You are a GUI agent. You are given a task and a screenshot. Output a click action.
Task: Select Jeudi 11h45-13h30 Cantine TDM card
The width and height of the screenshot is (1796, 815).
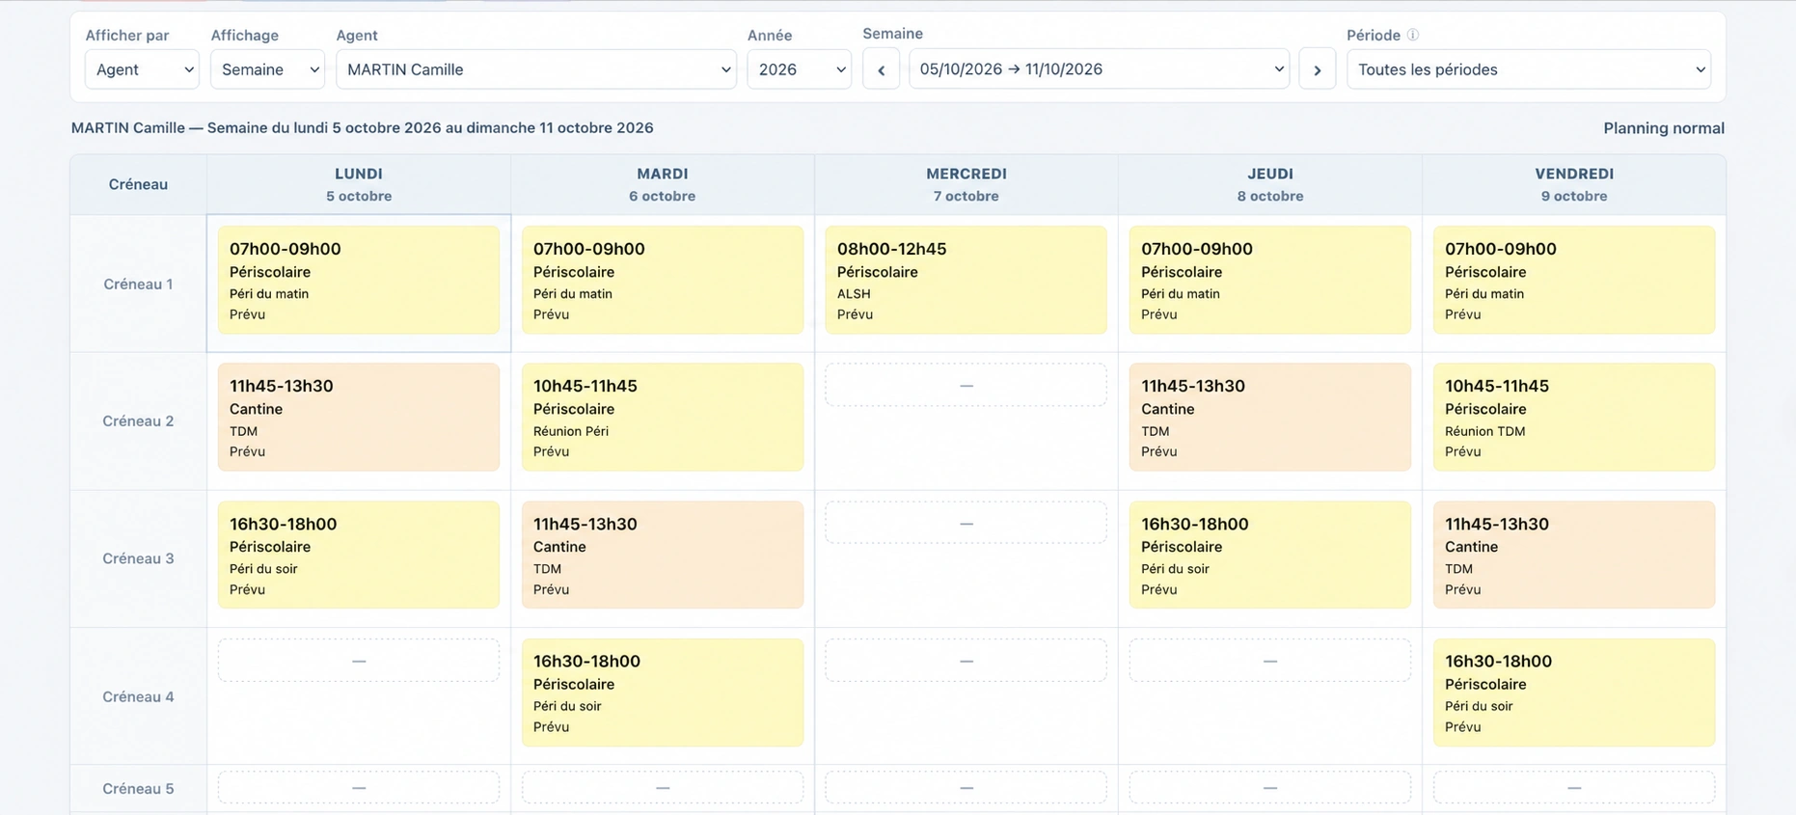pos(1270,418)
